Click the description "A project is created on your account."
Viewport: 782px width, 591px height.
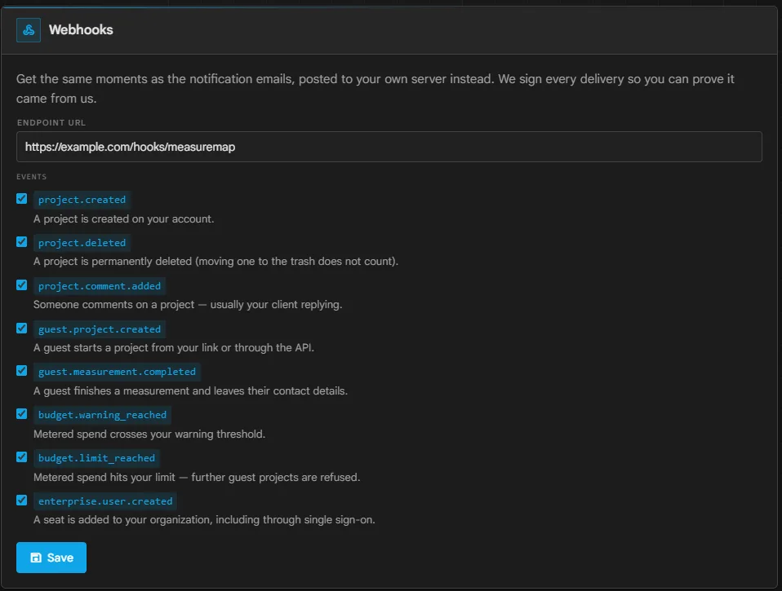pyautogui.click(x=124, y=219)
